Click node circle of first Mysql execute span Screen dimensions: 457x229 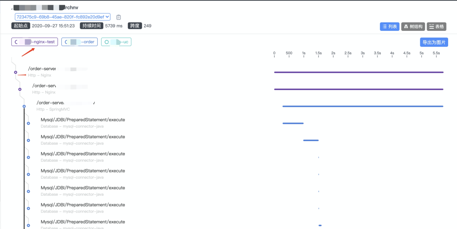coord(28,123)
